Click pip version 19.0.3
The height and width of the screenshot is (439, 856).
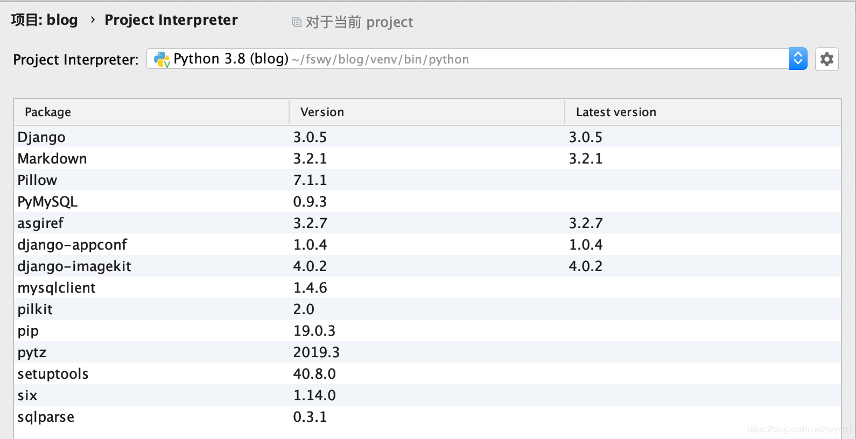[x=314, y=331]
